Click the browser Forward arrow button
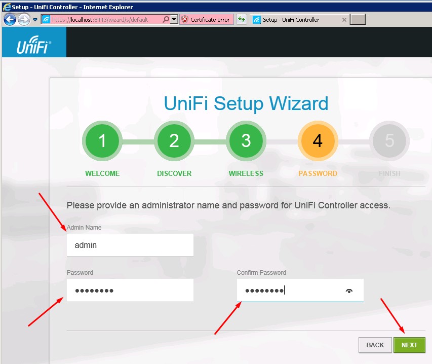The image size is (432, 364). point(24,20)
